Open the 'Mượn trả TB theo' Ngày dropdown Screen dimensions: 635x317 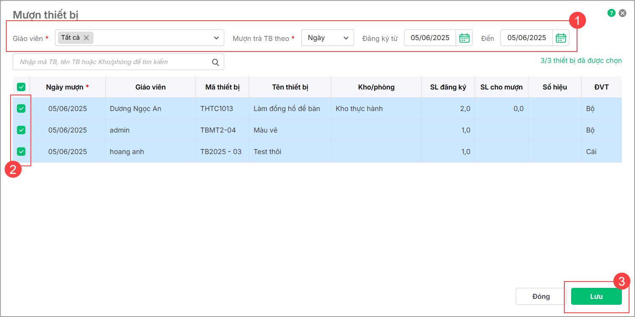(x=327, y=38)
